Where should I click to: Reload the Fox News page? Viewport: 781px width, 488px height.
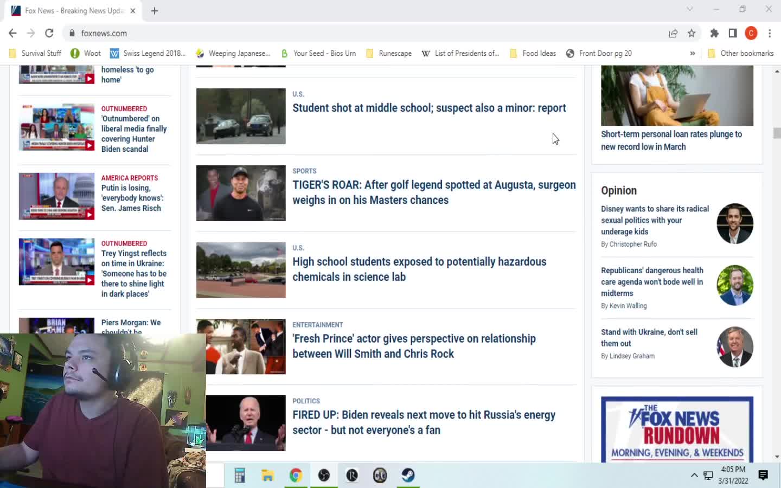click(x=49, y=33)
